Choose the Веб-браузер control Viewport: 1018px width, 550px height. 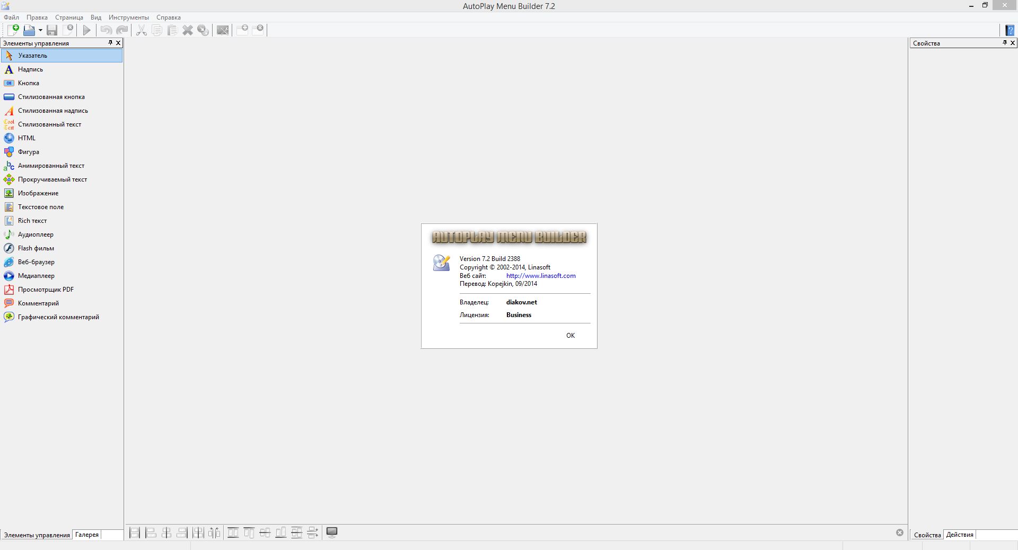[62, 262]
